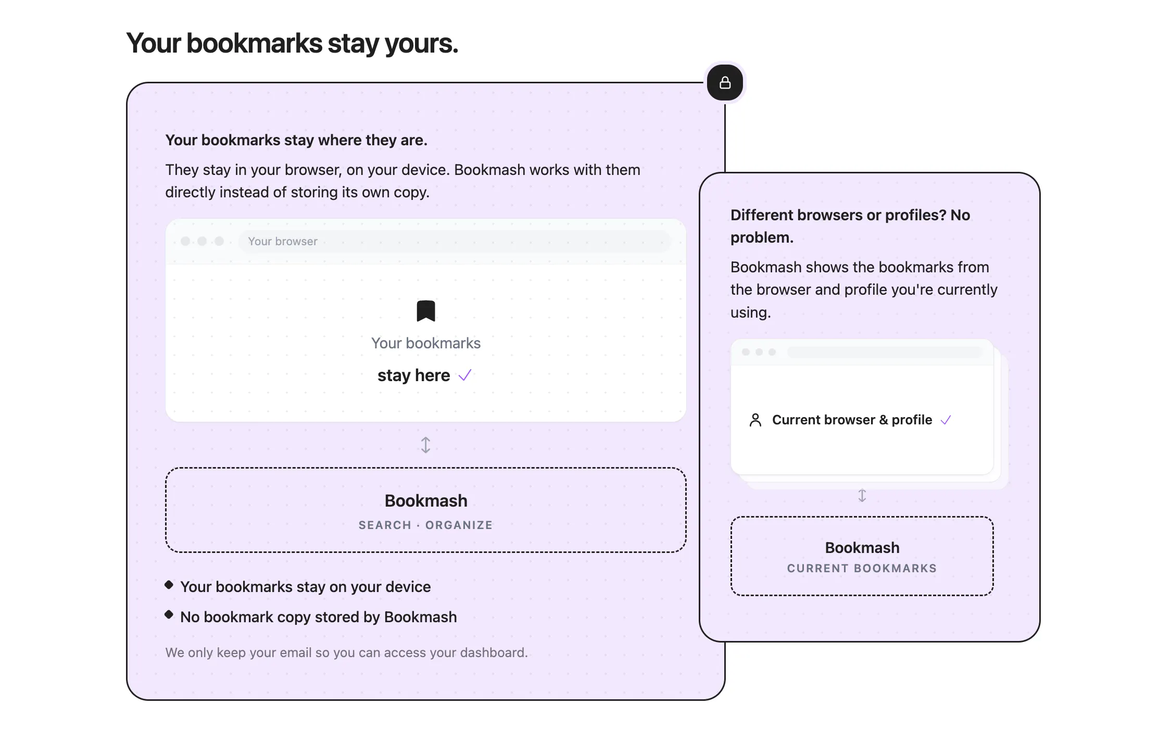Click the person icon beside Current browser & profile

(x=755, y=420)
